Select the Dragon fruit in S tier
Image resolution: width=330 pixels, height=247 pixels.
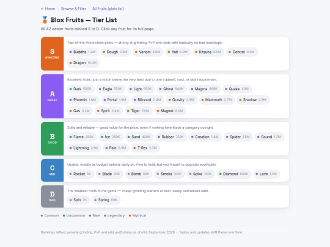pos(83,63)
